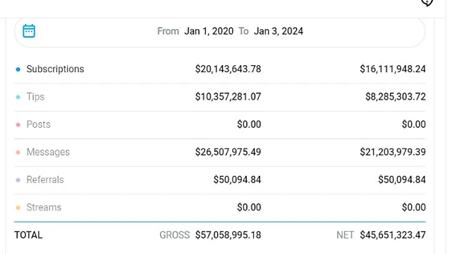454x254 pixels.
Task: Change the Jan 1, 2020 start date
Action: tap(209, 31)
